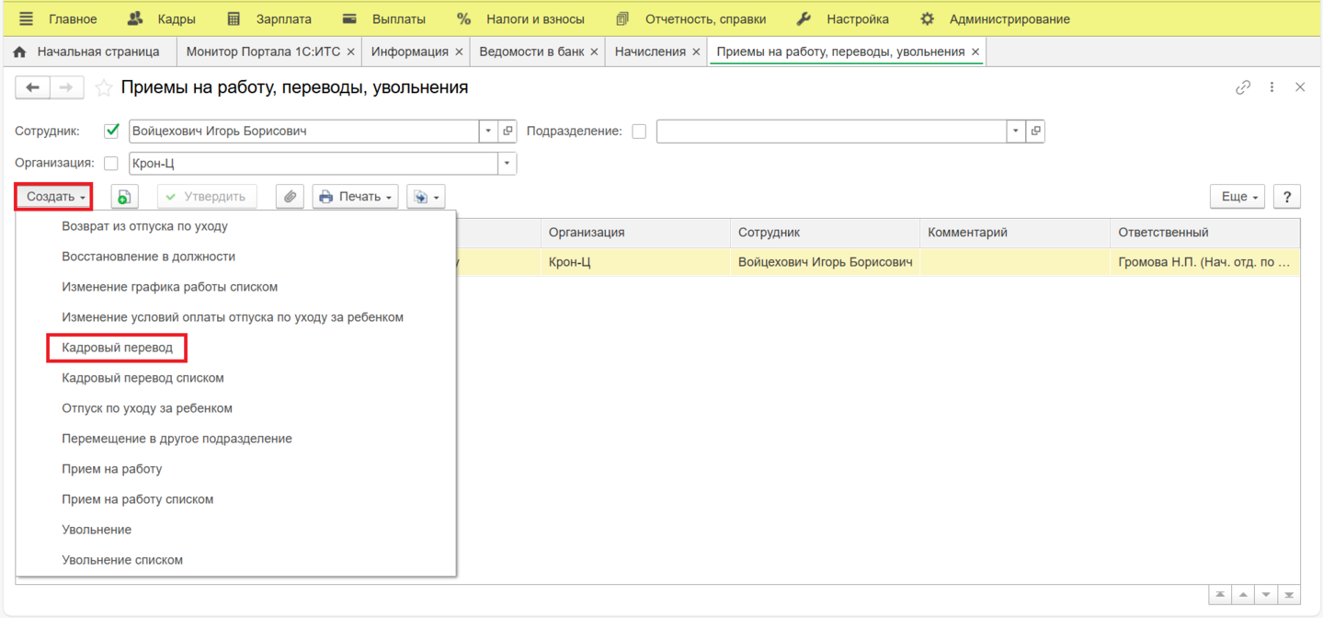Open the three-dot options menu icon
The height and width of the screenshot is (618, 1323).
coord(1272,87)
